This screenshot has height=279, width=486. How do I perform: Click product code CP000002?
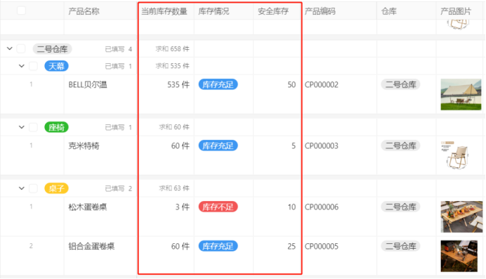click(322, 84)
